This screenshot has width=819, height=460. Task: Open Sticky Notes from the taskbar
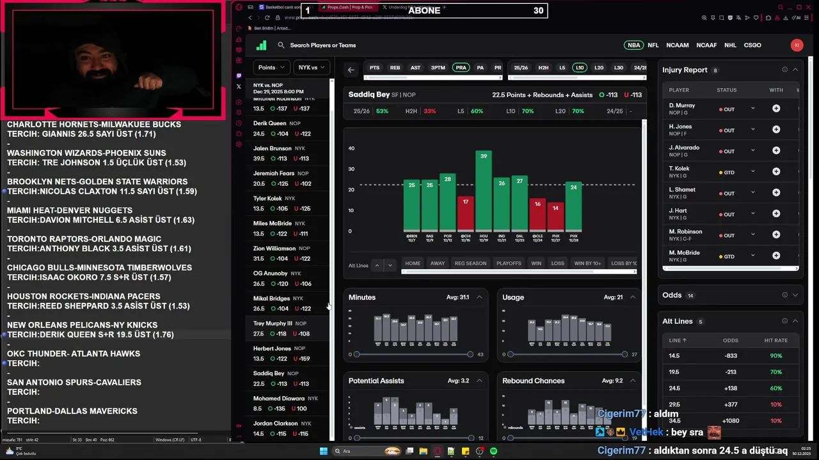point(466,451)
